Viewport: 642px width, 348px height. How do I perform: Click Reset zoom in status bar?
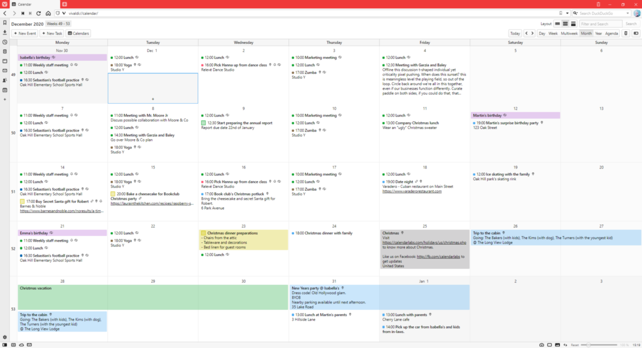(575, 345)
